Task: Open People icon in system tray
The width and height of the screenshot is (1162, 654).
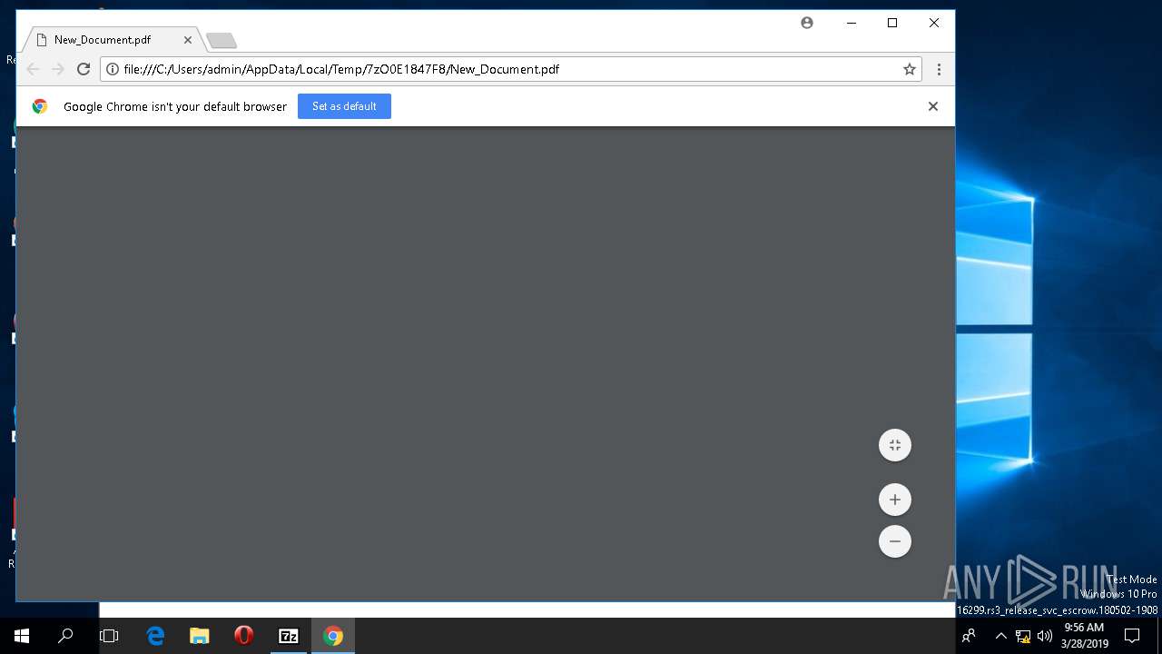Action: [x=969, y=636]
